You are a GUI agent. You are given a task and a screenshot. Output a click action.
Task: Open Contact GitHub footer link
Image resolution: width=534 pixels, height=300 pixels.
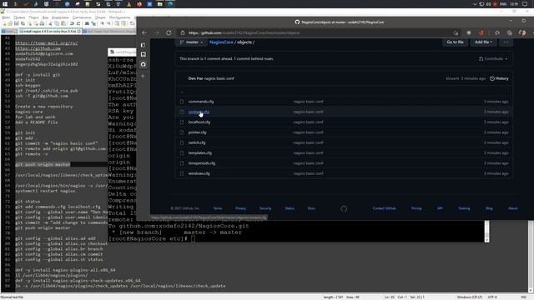(384, 208)
